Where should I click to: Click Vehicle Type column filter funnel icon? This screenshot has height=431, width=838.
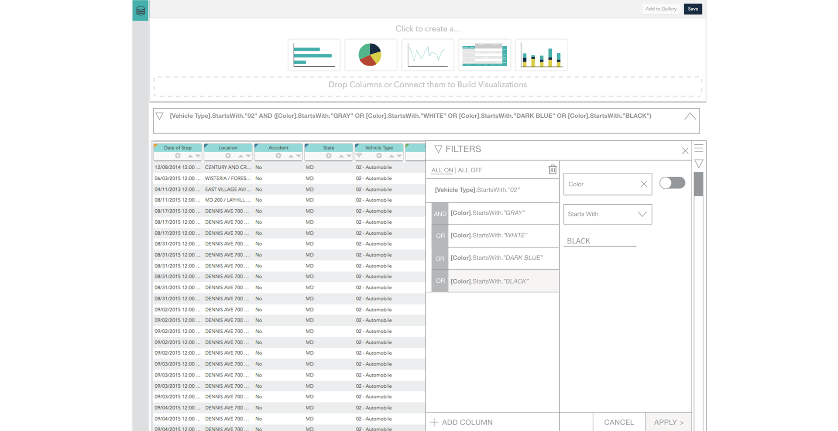point(359,156)
